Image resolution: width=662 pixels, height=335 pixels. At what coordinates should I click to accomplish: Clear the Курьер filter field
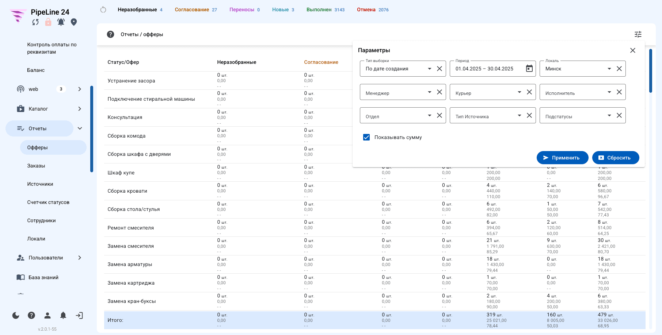point(529,92)
